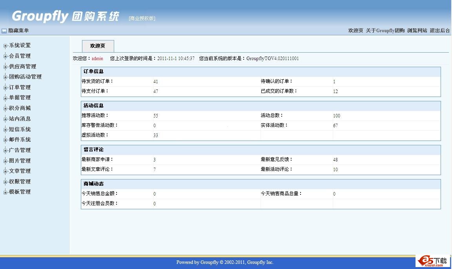Log out via 退出后台
Viewport: 452px width, 269px height.
click(x=439, y=31)
